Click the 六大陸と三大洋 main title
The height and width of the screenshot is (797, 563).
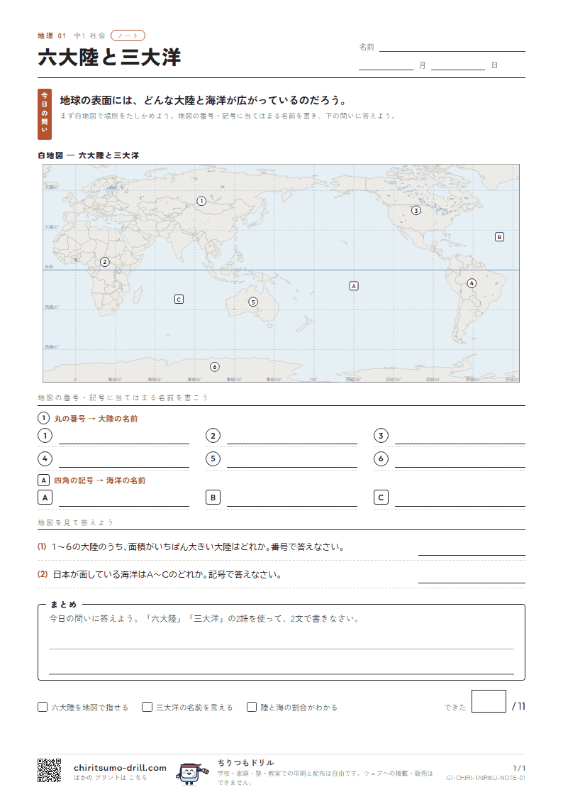tap(109, 57)
